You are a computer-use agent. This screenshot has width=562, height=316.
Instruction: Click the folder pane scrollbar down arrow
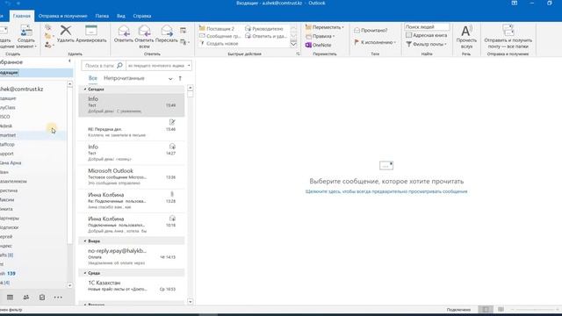[x=69, y=285]
